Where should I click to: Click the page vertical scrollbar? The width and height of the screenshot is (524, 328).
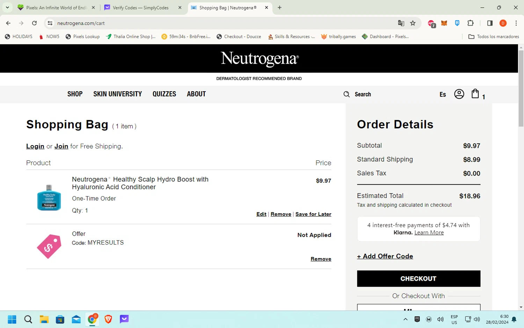click(x=521, y=88)
